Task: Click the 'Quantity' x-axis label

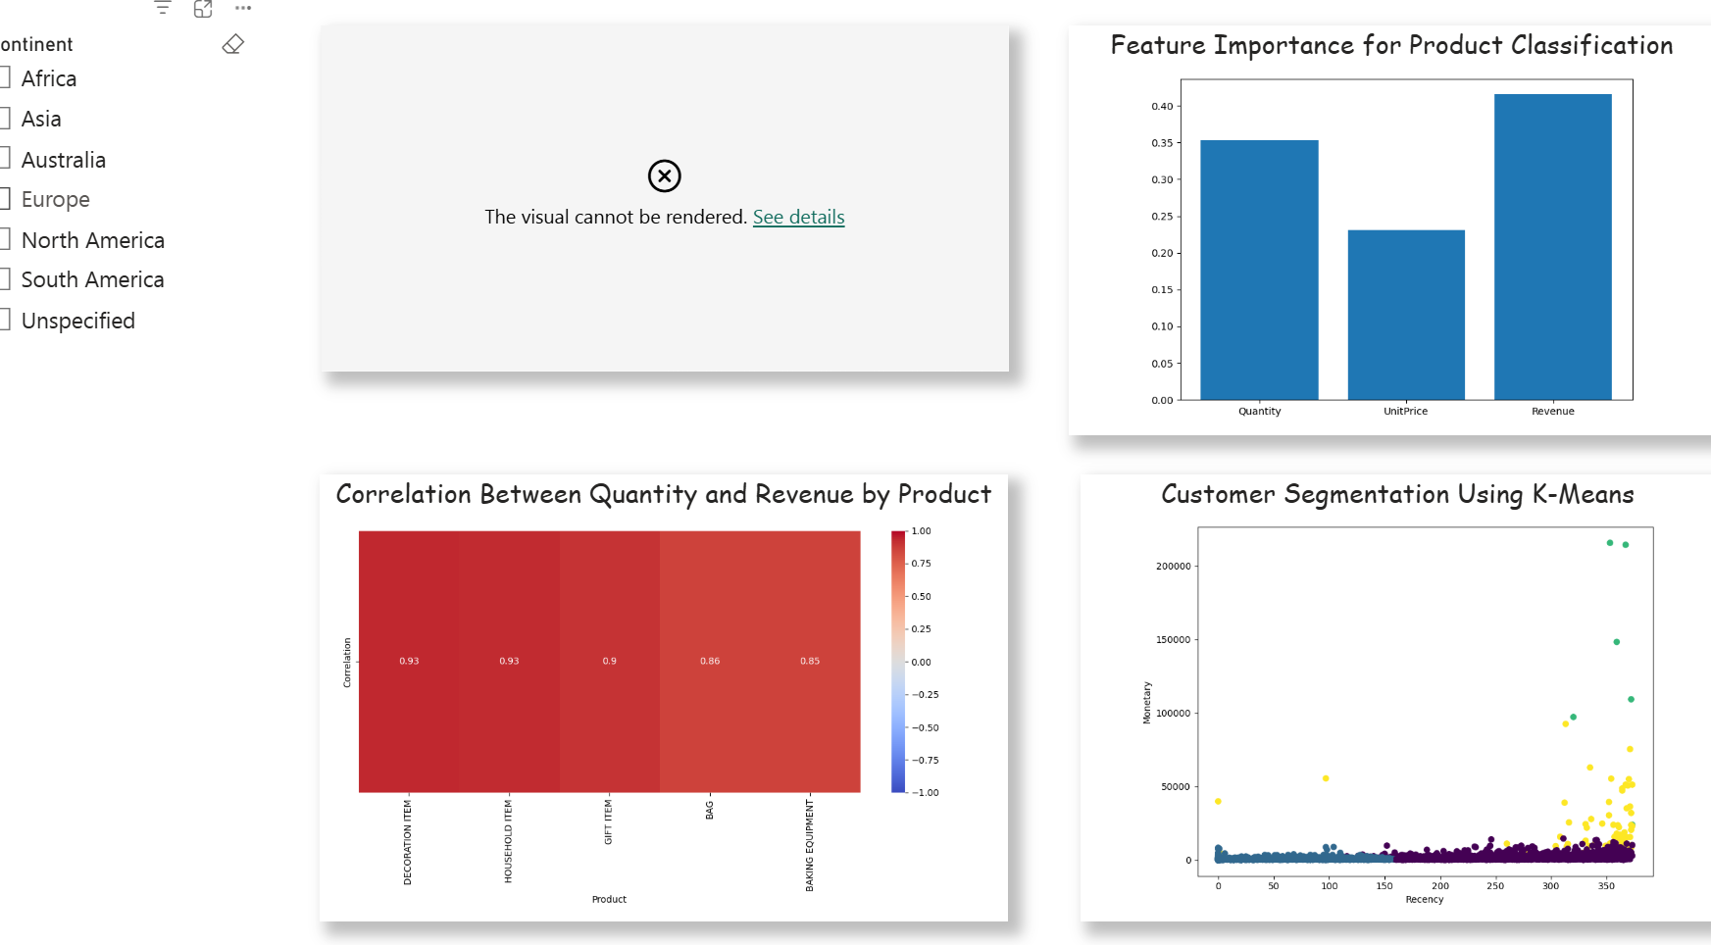Action: [x=1259, y=411]
